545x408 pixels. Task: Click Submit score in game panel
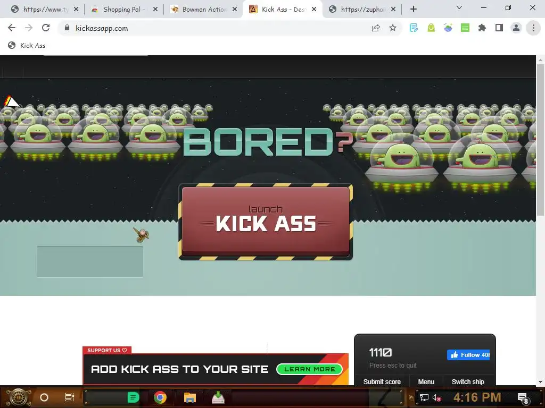pos(382,381)
